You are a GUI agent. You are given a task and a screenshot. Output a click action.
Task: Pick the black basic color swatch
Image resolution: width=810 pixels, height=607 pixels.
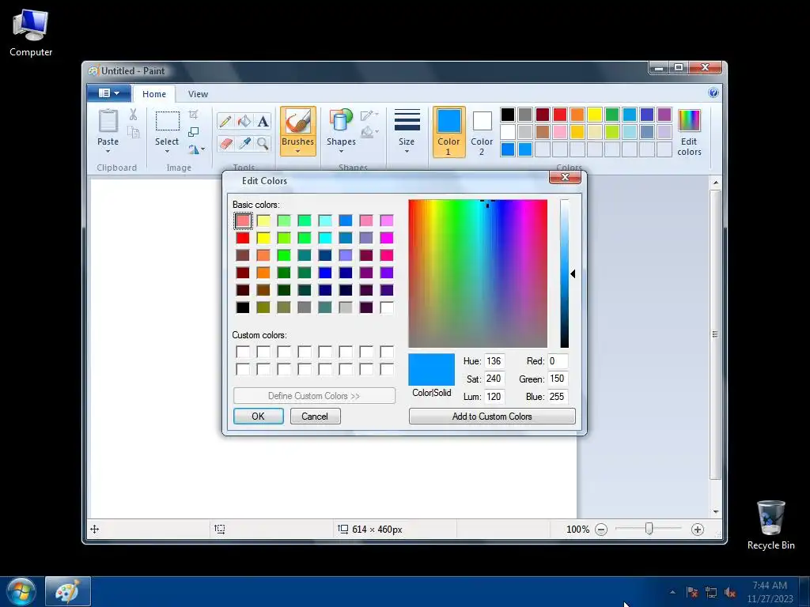click(243, 307)
